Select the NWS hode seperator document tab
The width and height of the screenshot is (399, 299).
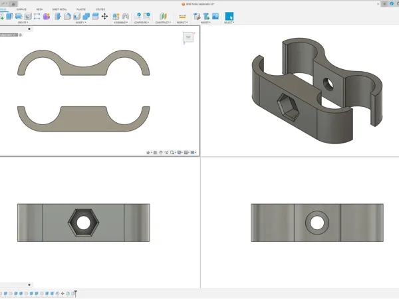tap(198, 4)
